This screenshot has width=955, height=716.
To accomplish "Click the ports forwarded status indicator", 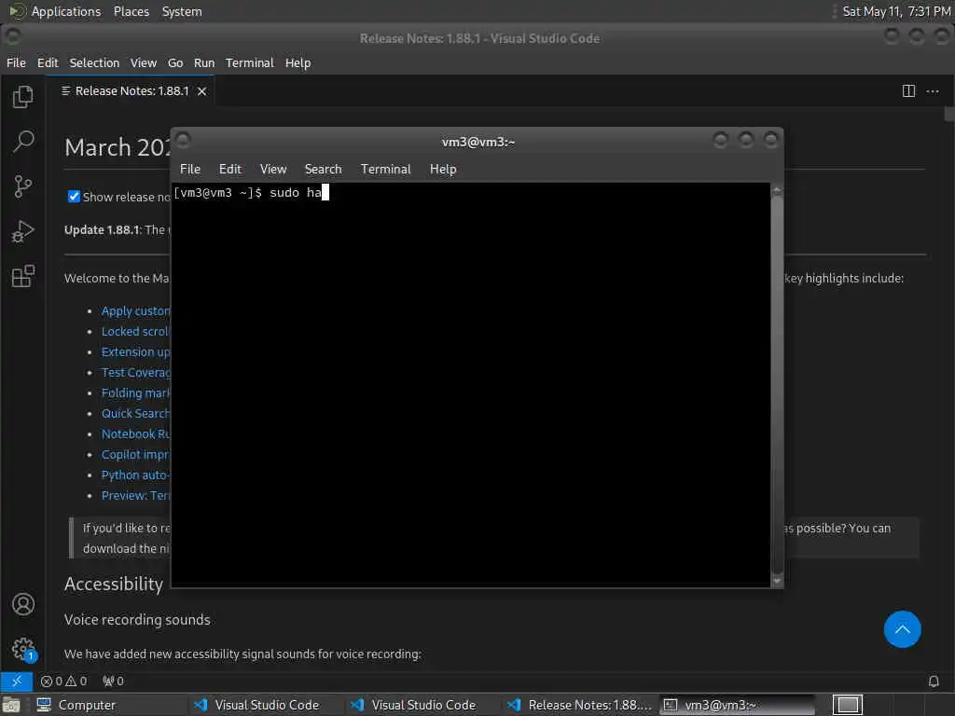I will pyautogui.click(x=113, y=681).
